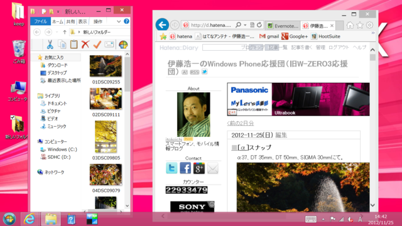Click Explorer back navigation arrow
Screen dimensions: 402x226
(37, 32)
